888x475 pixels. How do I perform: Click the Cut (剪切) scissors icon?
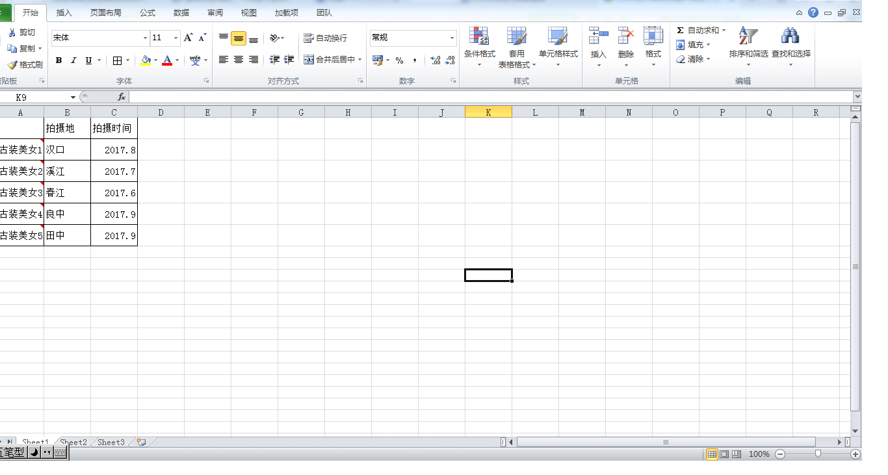point(12,32)
